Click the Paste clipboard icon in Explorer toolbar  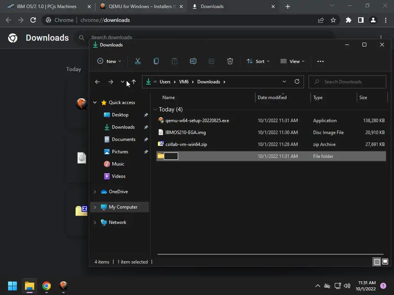pyautogui.click(x=175, y=61)
